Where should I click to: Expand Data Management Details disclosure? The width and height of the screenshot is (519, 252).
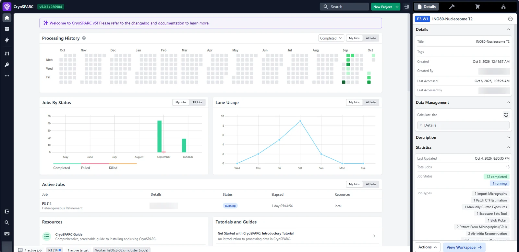click(x=463, y=125)
